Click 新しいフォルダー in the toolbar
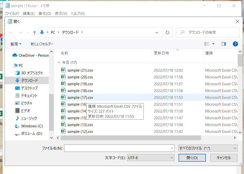The image size is (244, 174). click(42, 44)
